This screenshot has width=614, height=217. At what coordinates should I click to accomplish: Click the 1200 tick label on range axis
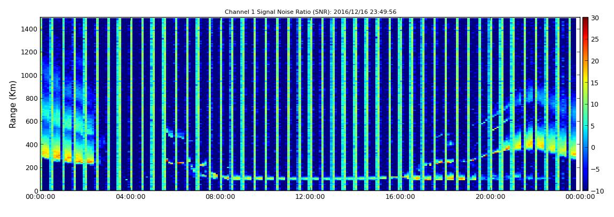click(30, 52)
